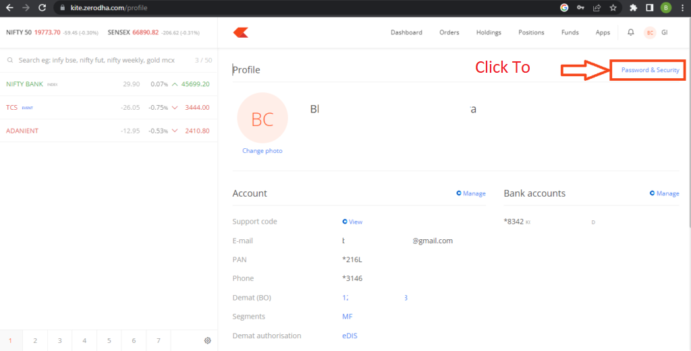Switch to marketwatch page 5
The image size is (691, 351).
click(x=109, y=340)
